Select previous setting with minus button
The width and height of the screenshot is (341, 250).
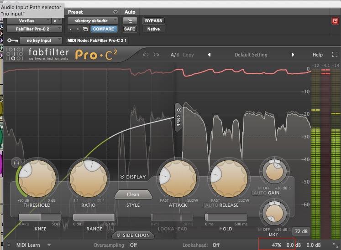tap(70, 29)
